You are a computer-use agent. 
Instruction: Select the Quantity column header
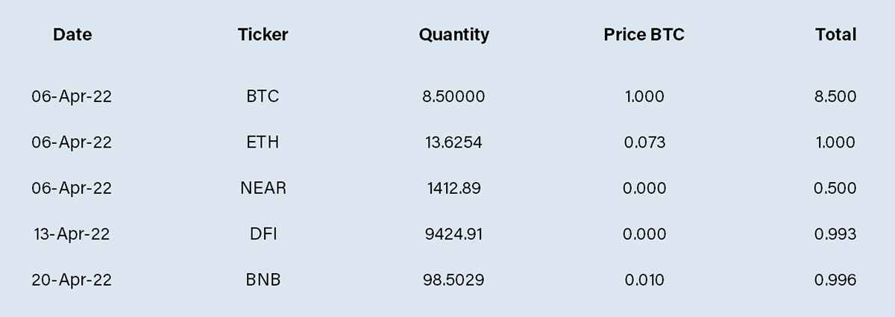453,35
